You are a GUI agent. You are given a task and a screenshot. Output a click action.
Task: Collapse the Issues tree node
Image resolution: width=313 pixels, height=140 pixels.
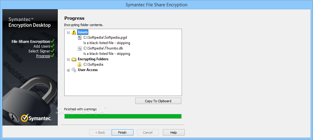[x=68, y=32]
